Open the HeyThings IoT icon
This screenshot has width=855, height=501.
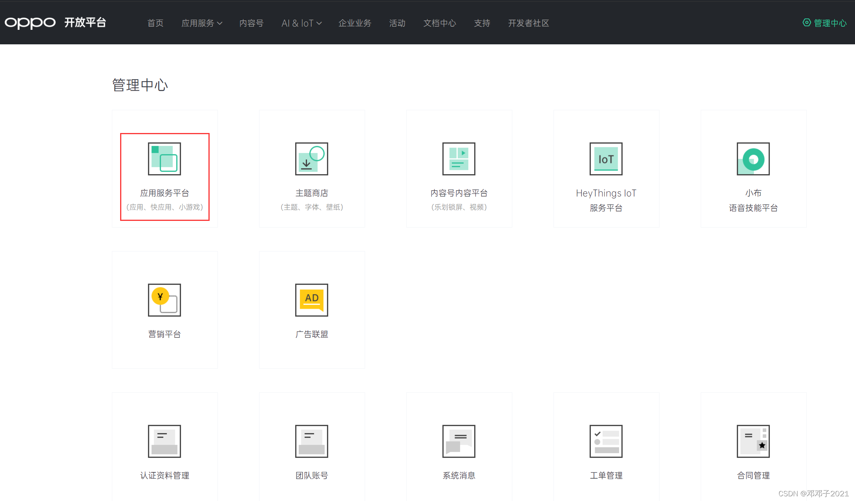606,159
